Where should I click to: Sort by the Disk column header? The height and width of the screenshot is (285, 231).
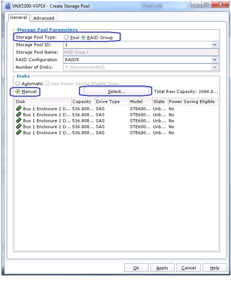pyautogui.click(x=43, y=102)
